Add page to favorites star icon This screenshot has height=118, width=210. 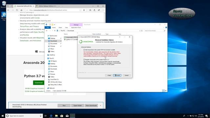[84, 10]
